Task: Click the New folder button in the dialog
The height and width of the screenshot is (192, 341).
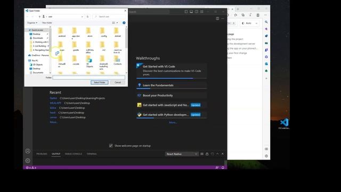Action: pos(47,22)
